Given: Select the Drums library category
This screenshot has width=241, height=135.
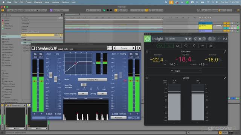Looking at the screenshot, I should tap(11, 42).
